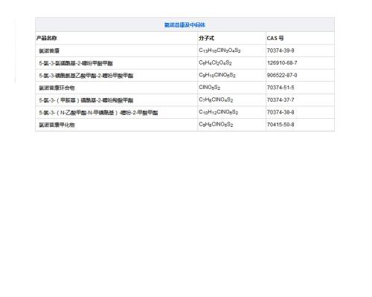
Task: Select the 产品名称 column header
Action: coord(47,38)
